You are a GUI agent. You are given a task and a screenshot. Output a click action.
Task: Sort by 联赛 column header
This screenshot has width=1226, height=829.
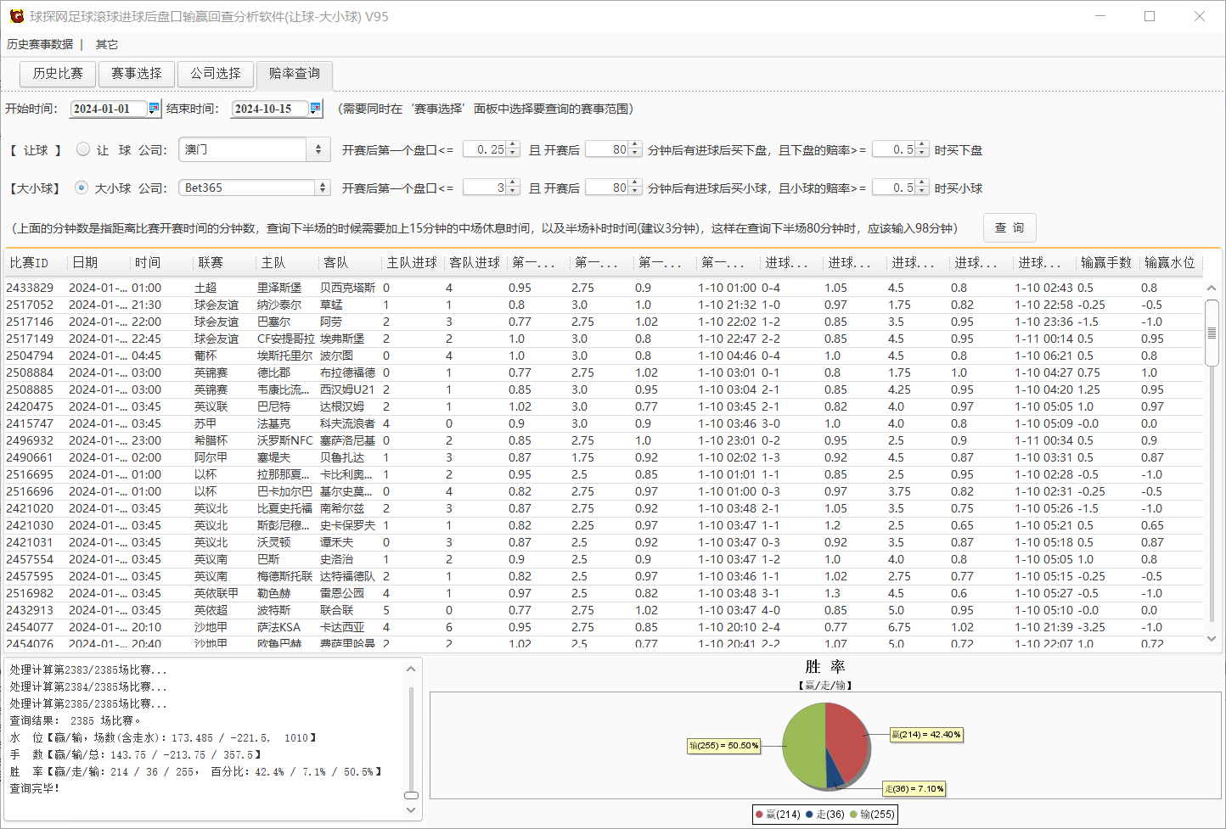pyautogui.click(x=224, y=263)
